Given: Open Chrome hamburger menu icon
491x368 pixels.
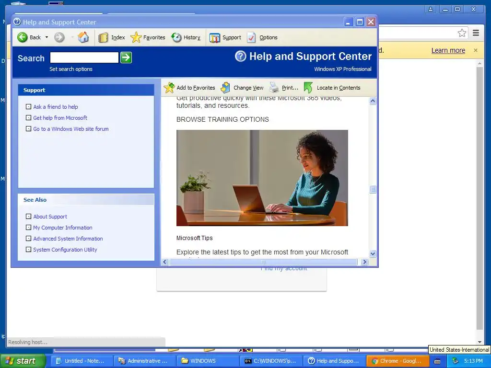Looking at the screenshot, I should (476, 33).
